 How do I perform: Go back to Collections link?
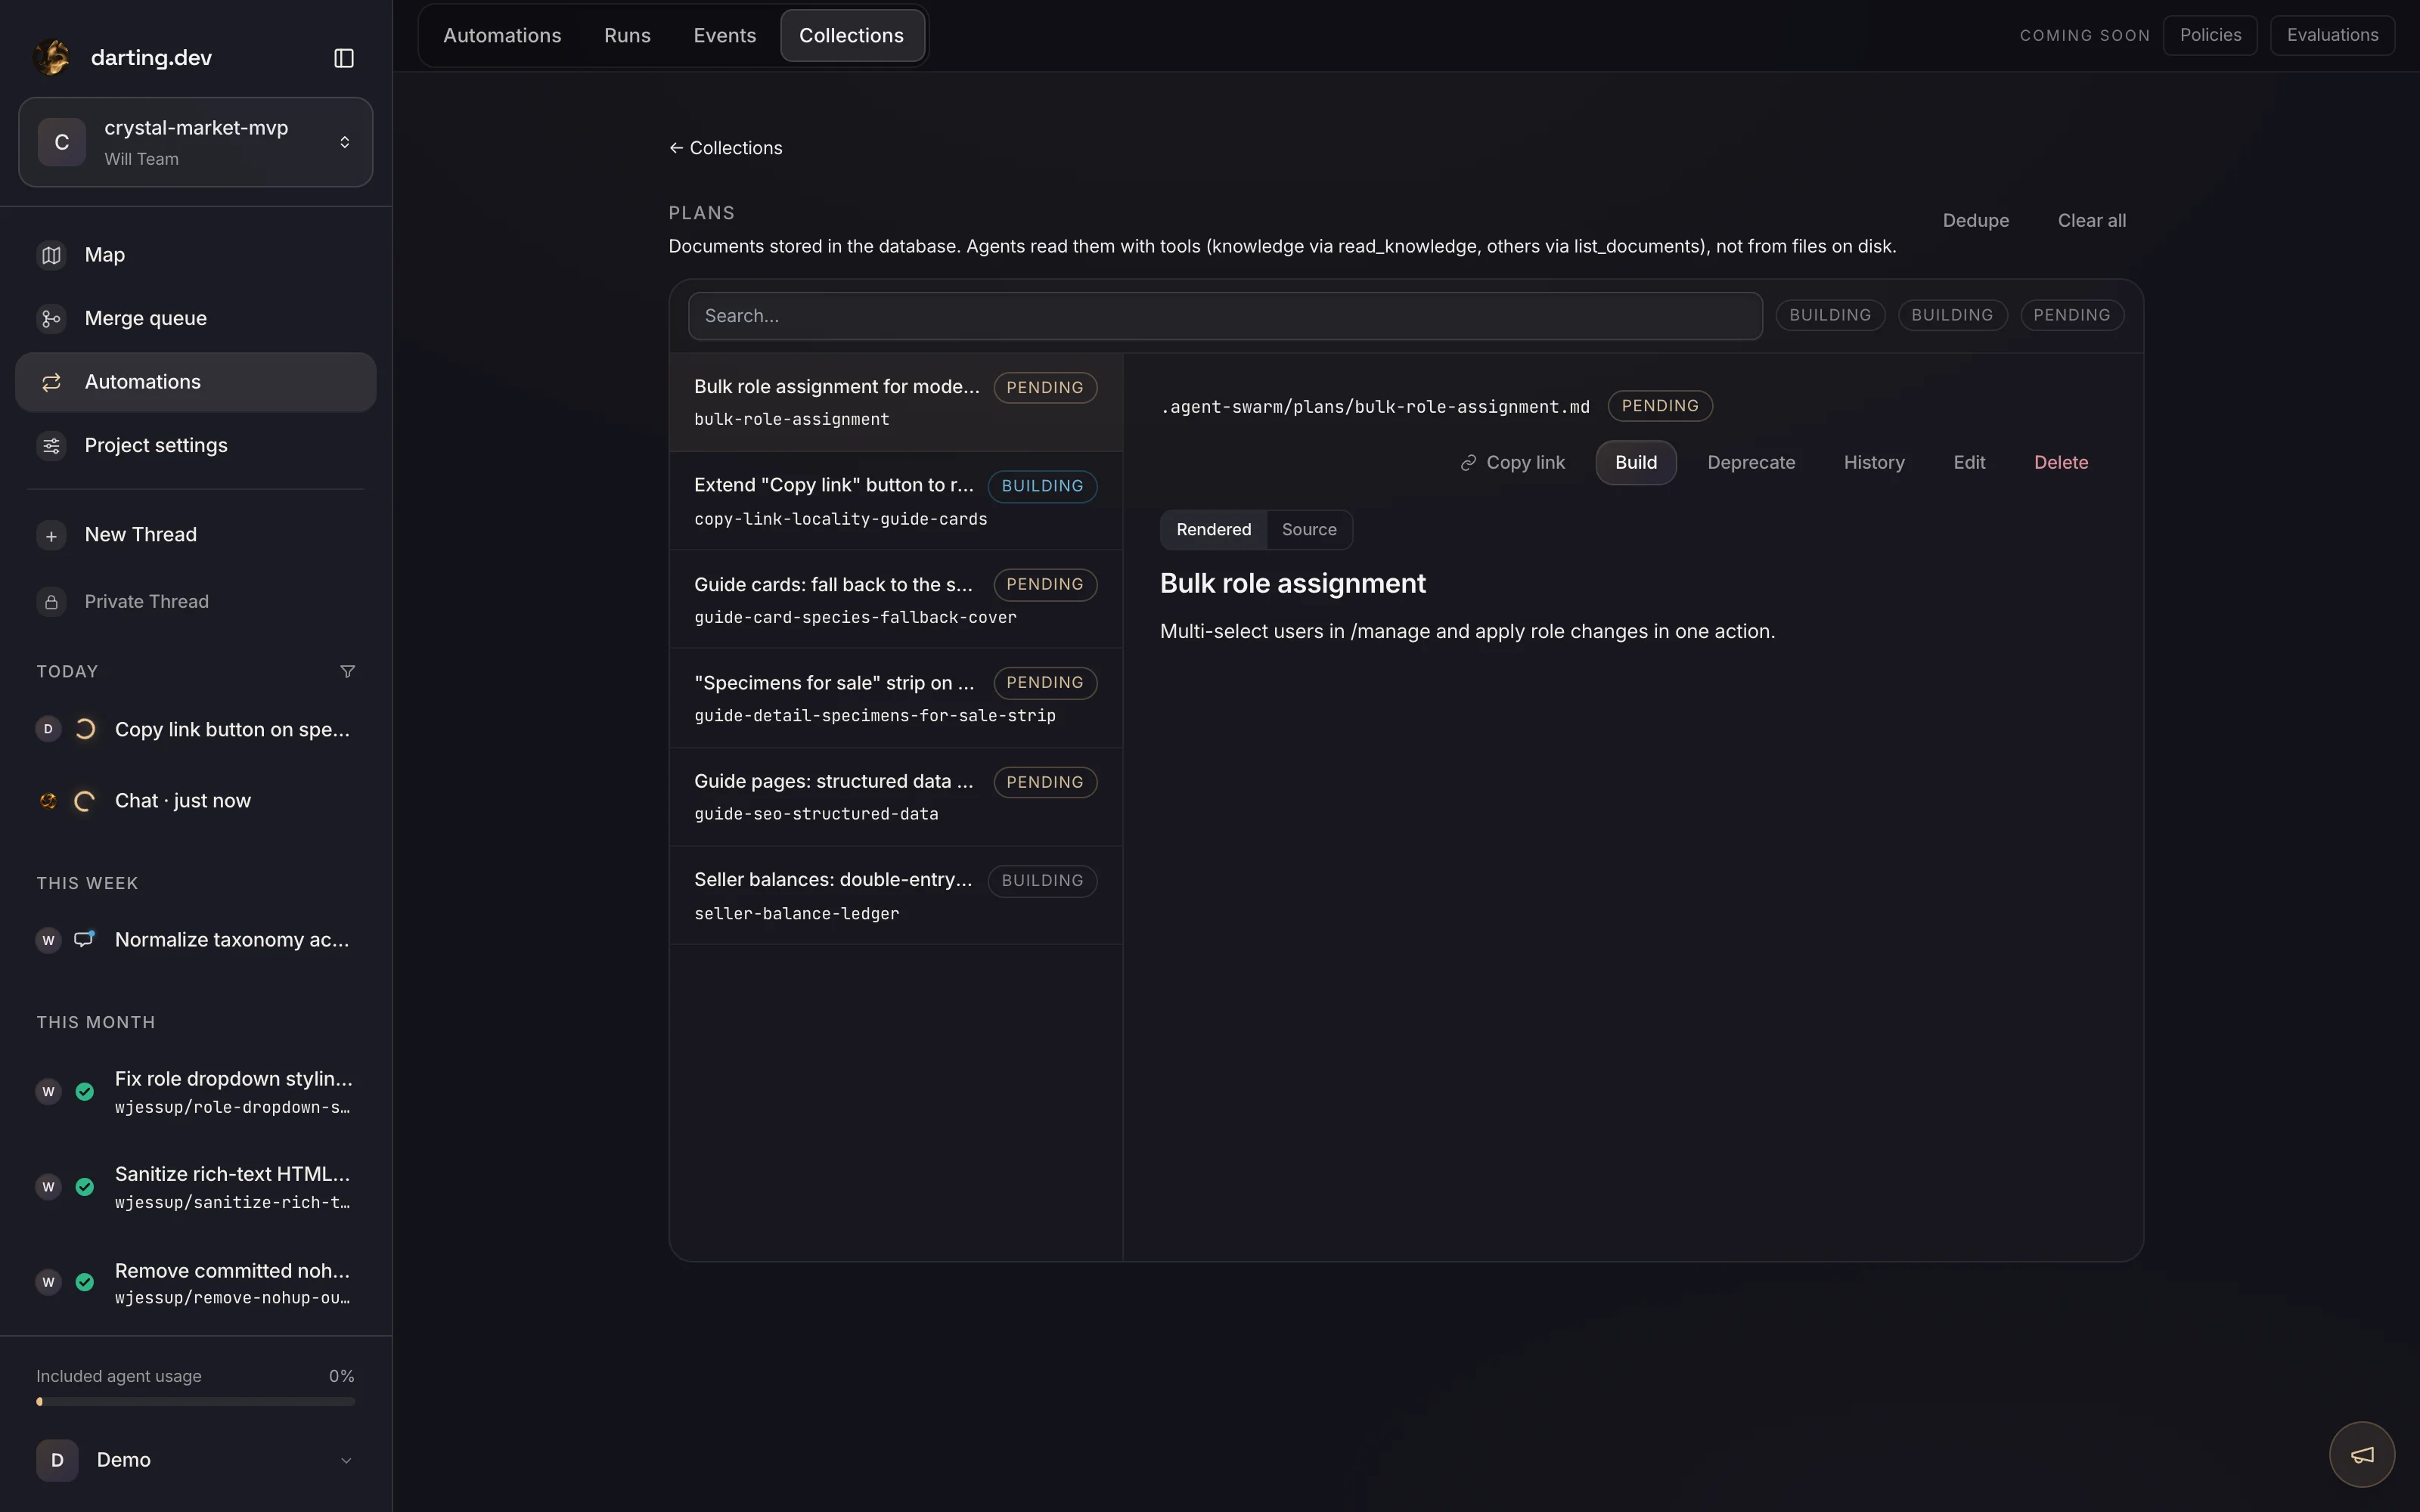[x=726, y=148]
